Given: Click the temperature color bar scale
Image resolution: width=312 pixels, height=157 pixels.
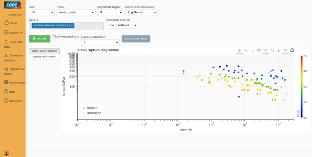Looking at the screenshot, I should click(x=302, y=87).
